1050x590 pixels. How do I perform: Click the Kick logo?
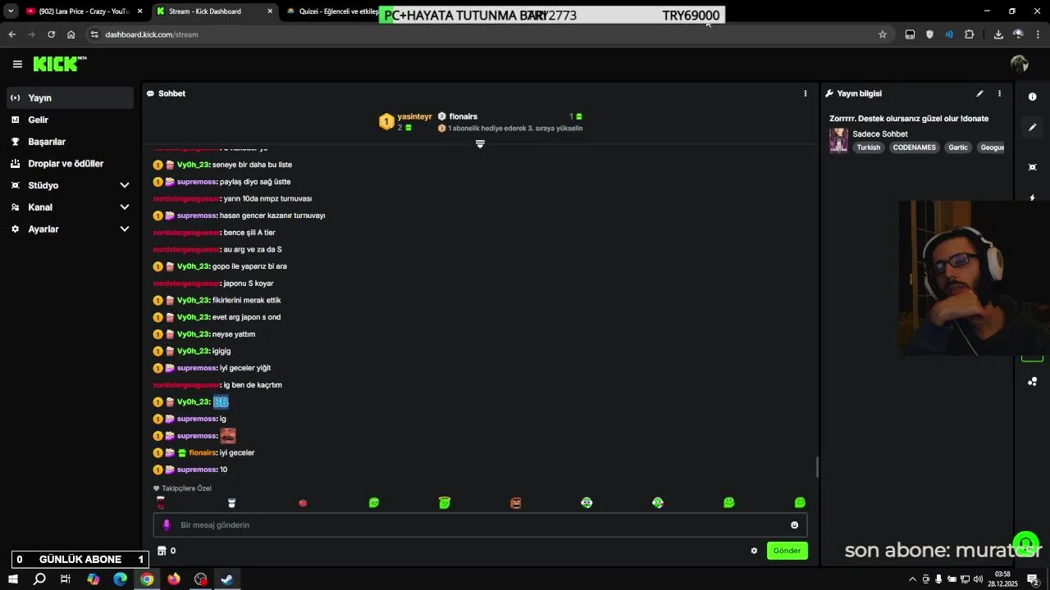click(59, 64)
